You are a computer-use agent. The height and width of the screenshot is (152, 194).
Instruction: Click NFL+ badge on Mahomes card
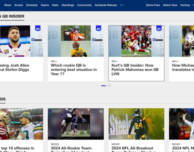point(159,28)
